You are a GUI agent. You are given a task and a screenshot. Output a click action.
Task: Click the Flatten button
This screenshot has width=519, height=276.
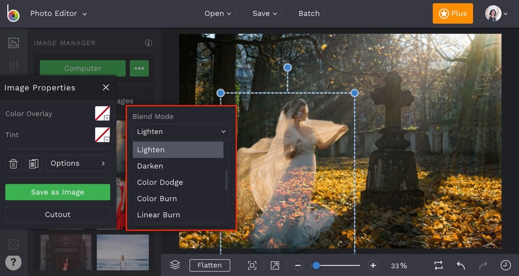pos(209,266)
